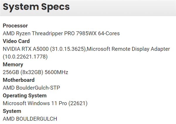Click the Motherboard label

[x=19, y=80]
